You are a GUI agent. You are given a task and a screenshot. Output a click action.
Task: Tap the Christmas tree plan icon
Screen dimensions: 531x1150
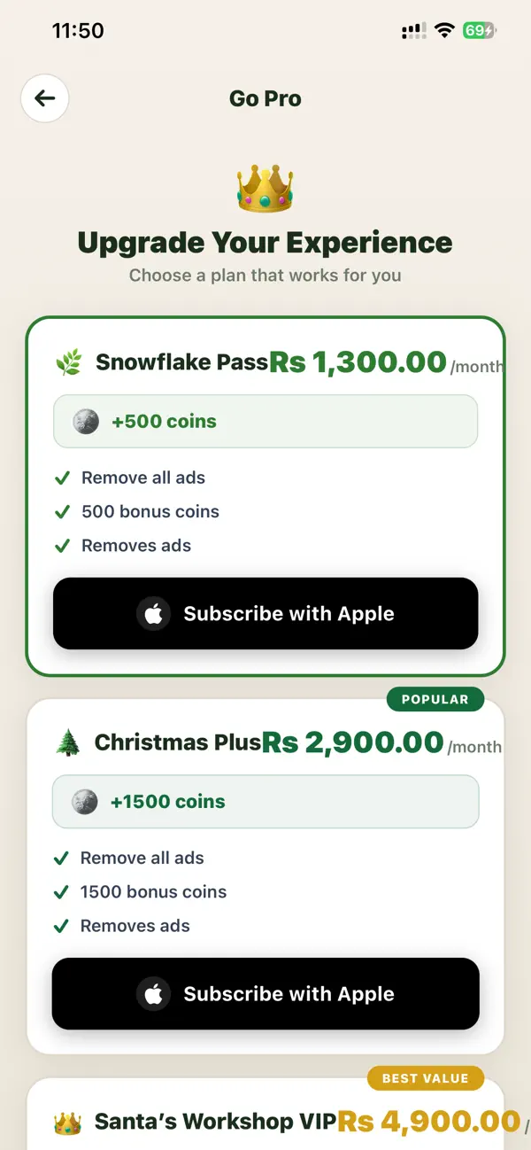click(67, 742)
